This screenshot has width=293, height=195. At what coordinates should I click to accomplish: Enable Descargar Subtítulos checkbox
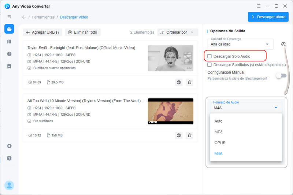point(209,64)
